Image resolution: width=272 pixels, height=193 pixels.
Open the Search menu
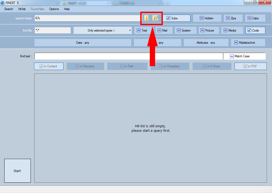click(8, 9)
